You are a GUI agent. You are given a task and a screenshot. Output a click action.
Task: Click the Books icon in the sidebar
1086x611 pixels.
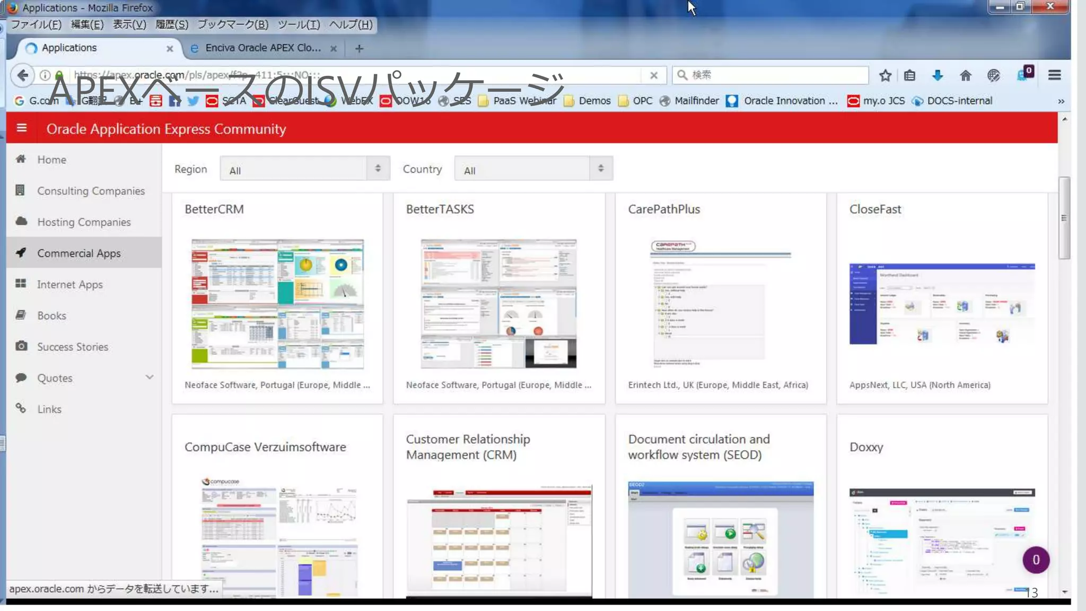(x=21, y=315)
